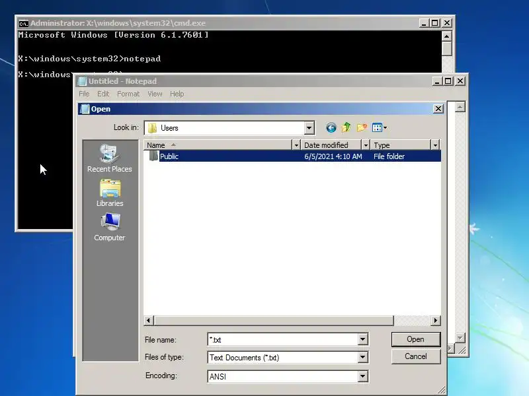Create a new folder icon

click(362, 127)
